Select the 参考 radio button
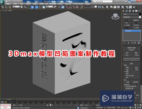The height and width of the screenshot is (109, 142). click(x=126, y=53)
